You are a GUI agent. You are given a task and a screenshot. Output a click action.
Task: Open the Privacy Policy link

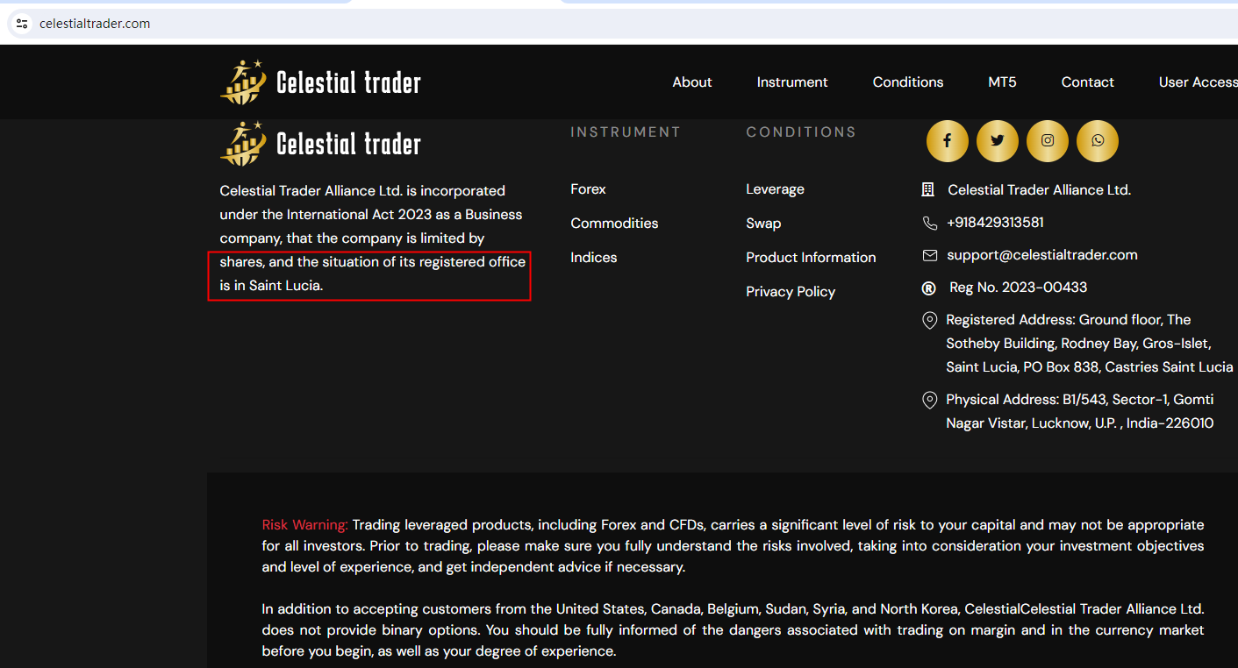click(x=790, y=292)
